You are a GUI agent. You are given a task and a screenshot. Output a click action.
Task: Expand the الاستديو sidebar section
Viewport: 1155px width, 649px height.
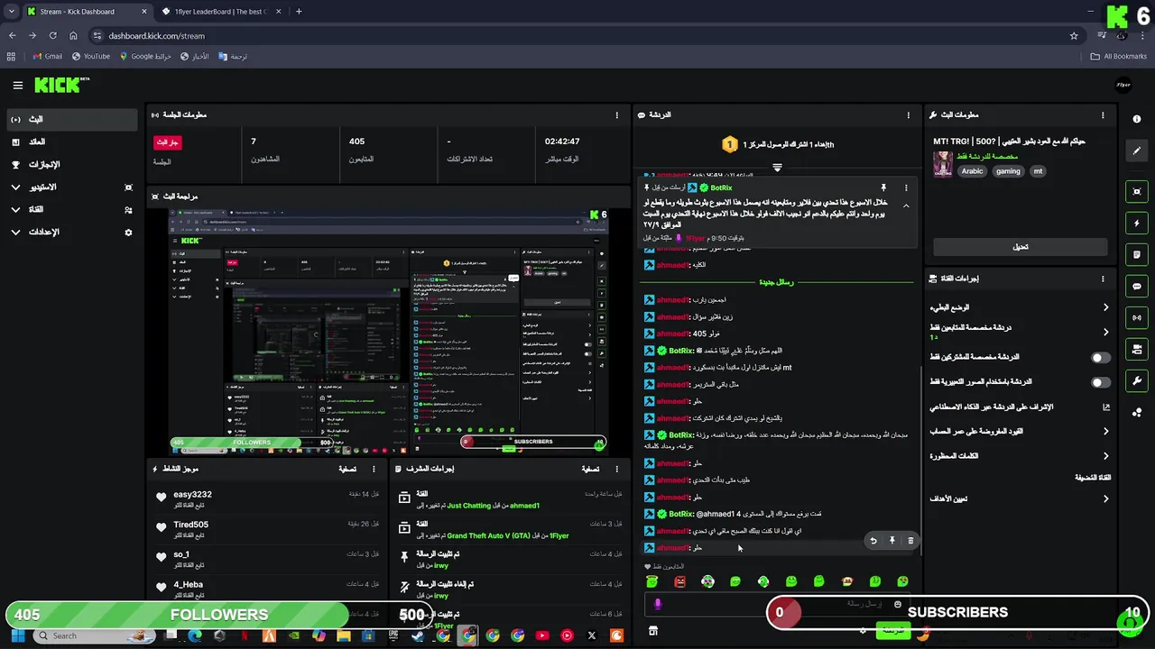72,187
